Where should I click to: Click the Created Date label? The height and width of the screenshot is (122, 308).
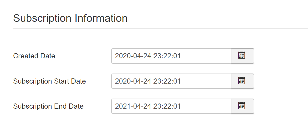click(x=34, y=56)
